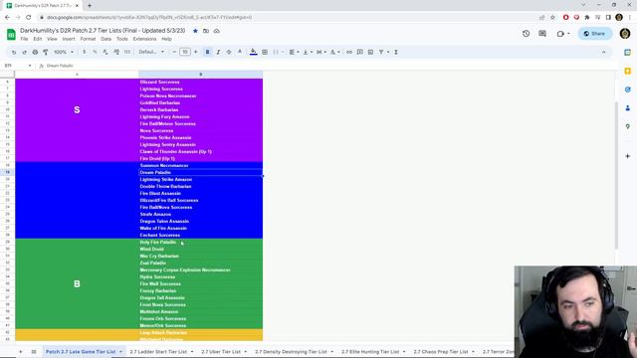The height and width of the screenshot is (358, 637).
Task: View the cloud document status
Action: (x=217, y=31)
